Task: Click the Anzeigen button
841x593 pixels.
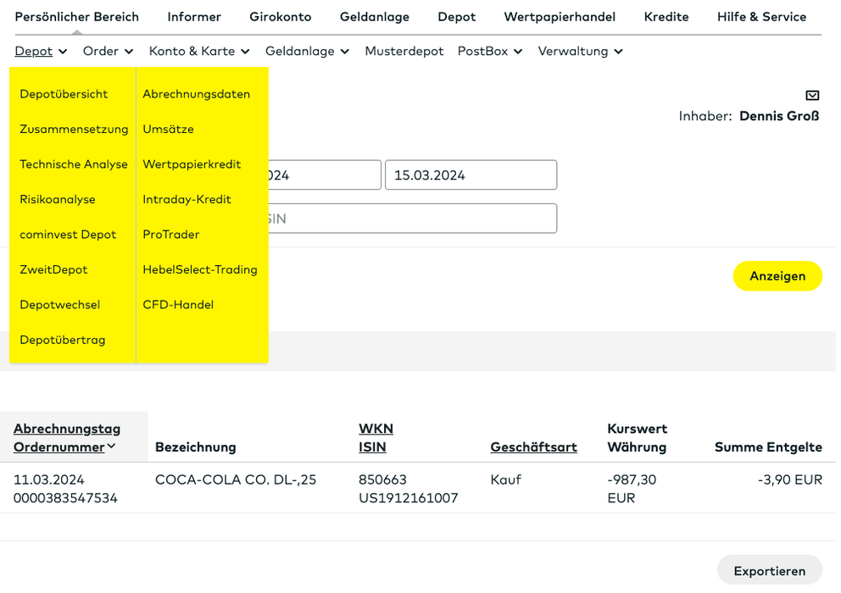Action: click(x=777, y=275)
